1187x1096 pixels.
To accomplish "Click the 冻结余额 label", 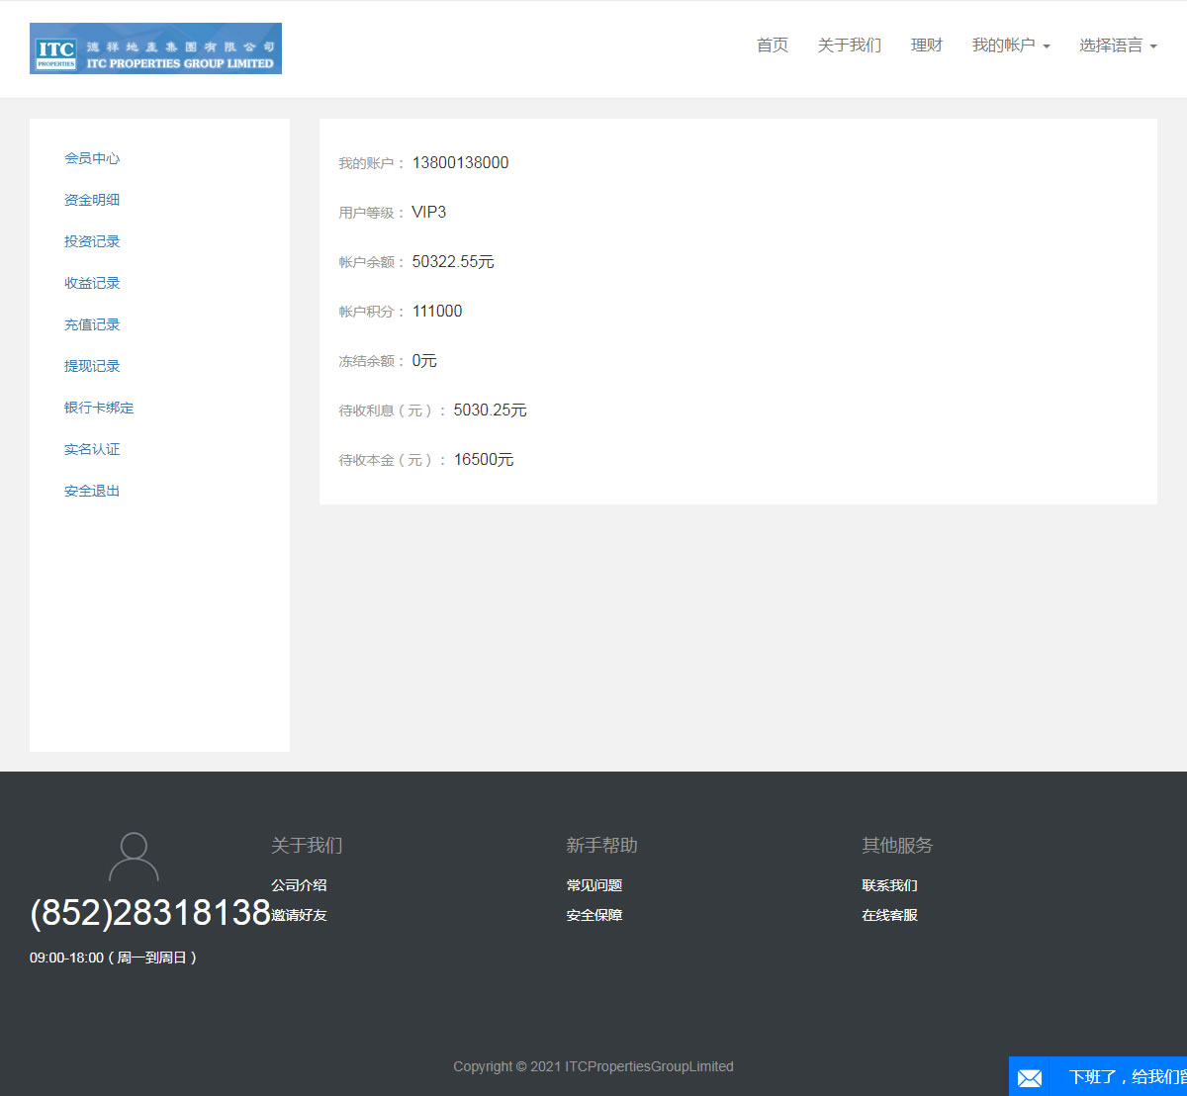I will [372, 361].
